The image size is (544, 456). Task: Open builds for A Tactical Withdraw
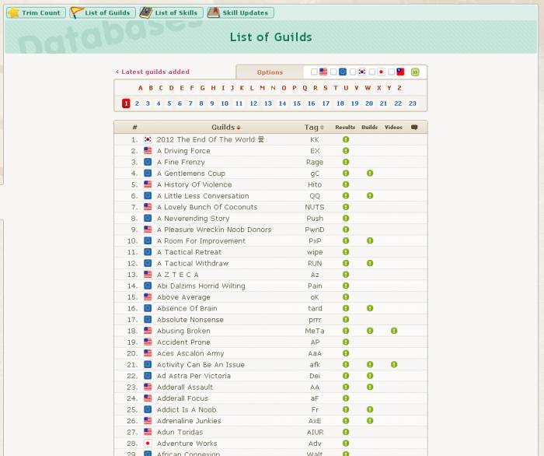[370, 263]
